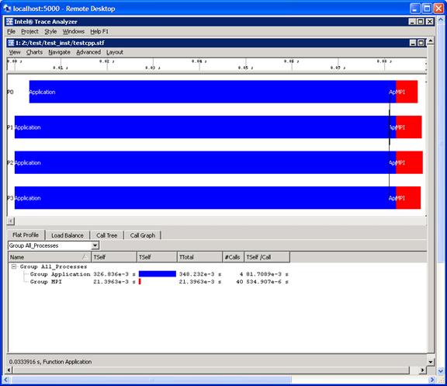447x386 pixels.
Task: Sort by the Name column header
Action: (50, 257)
